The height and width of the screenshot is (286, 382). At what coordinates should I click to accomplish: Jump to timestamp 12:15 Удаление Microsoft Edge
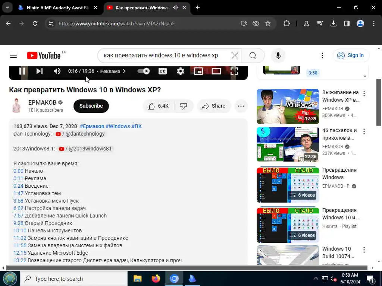click(20, 253)
